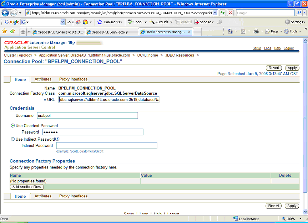Switch to the Oracle BPEL Console browser tab

pyautogui.click(x=58, y=32)
